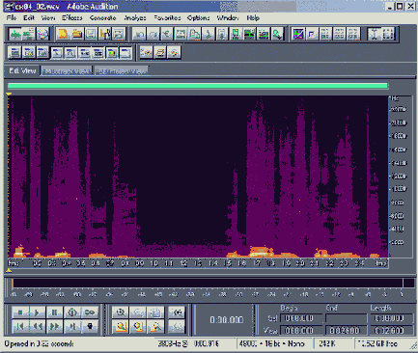This screenshot has width=418, height=353.
Task: Open the Options menu
Action: click(x=198, y=18)
